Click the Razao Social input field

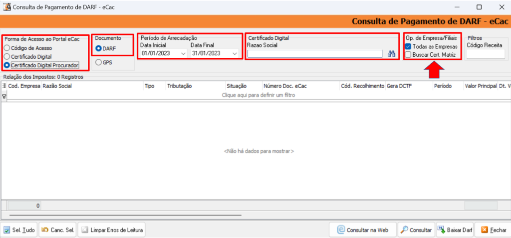tap(315, 54)
